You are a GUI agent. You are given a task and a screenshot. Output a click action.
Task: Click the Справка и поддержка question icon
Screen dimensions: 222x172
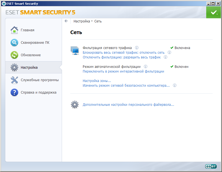point(14,93)
